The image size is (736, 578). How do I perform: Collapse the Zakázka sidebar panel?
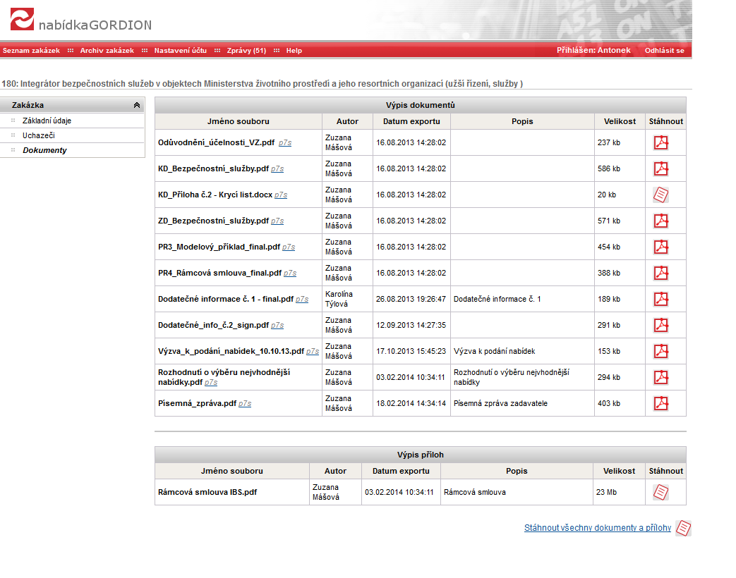click(136, 106)
